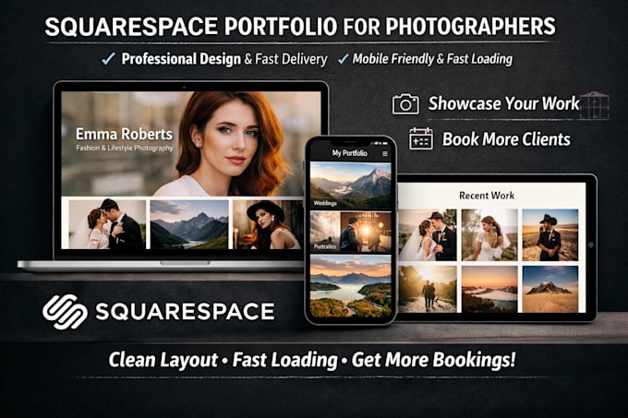This screenshot has height=418, width=628.
Task: Open the Weddings mountain photo on phone
Action: (351, 185)
